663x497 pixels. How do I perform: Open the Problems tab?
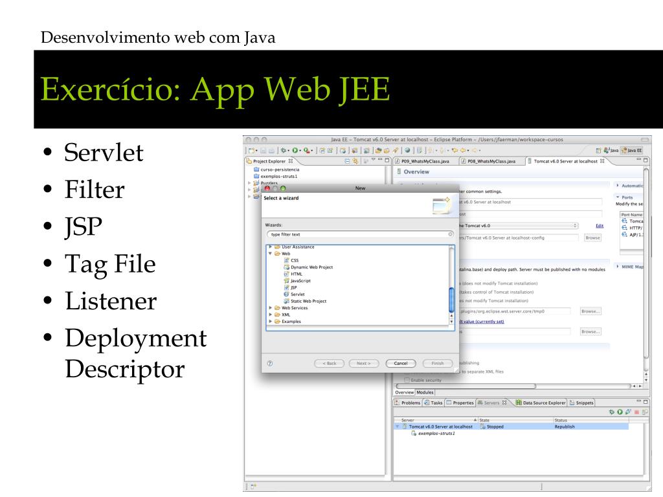tap(407, 403)
